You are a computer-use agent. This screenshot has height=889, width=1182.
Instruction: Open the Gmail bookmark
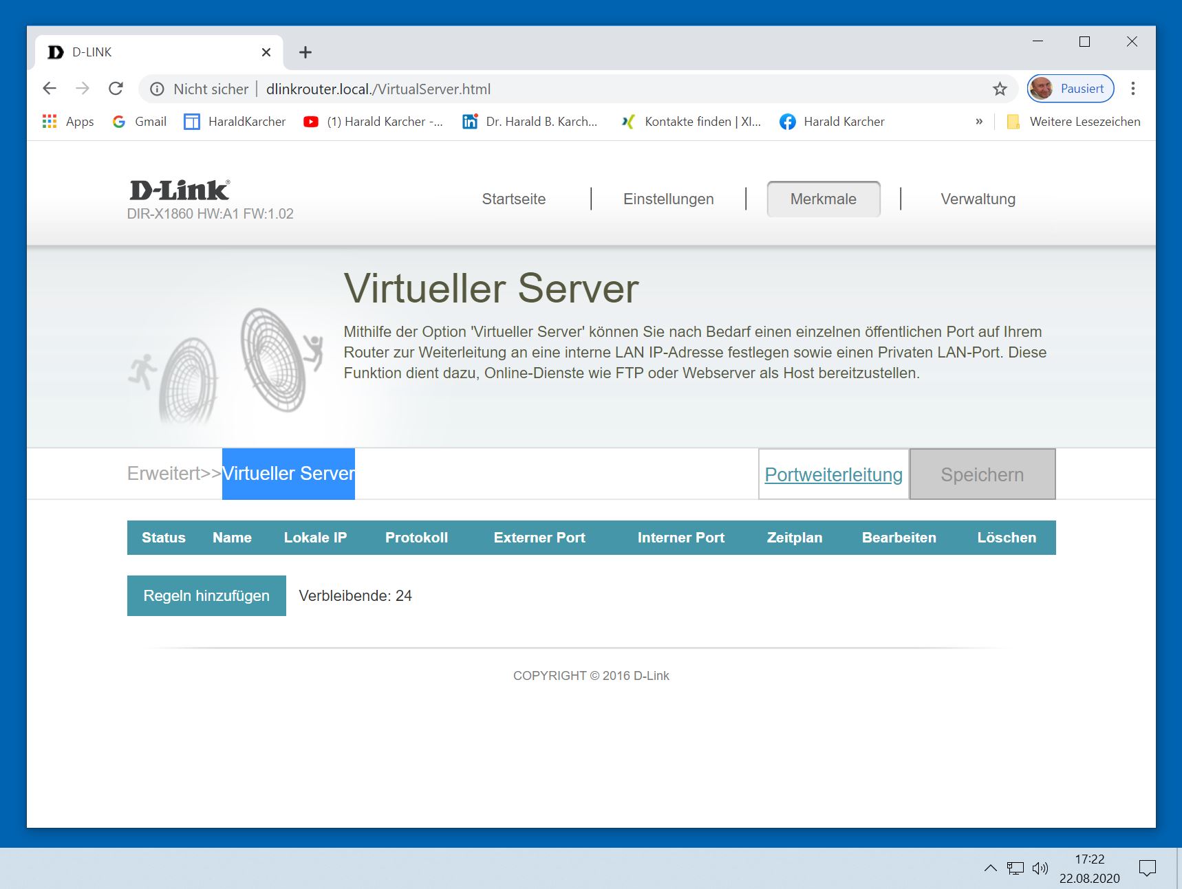click(x=140, y=122)
